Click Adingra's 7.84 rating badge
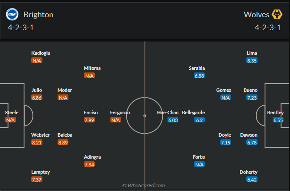The image size is (290, 191). tap(90, 164)
